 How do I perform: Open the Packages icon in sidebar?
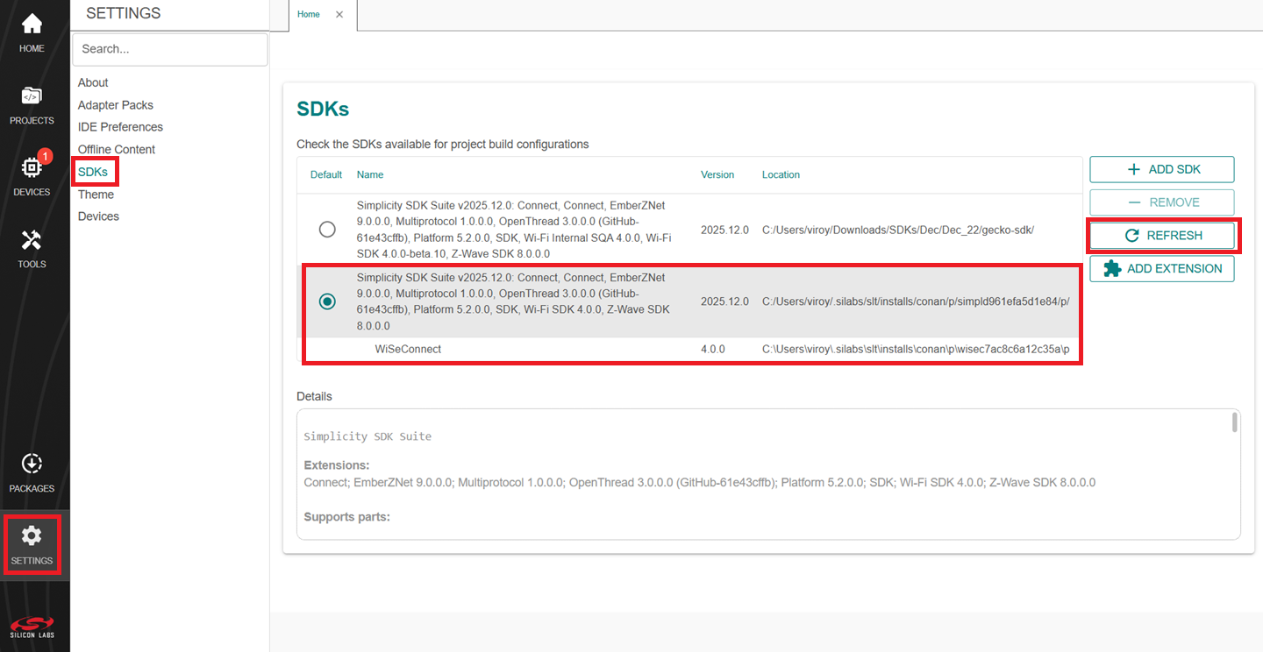[32, 464]
